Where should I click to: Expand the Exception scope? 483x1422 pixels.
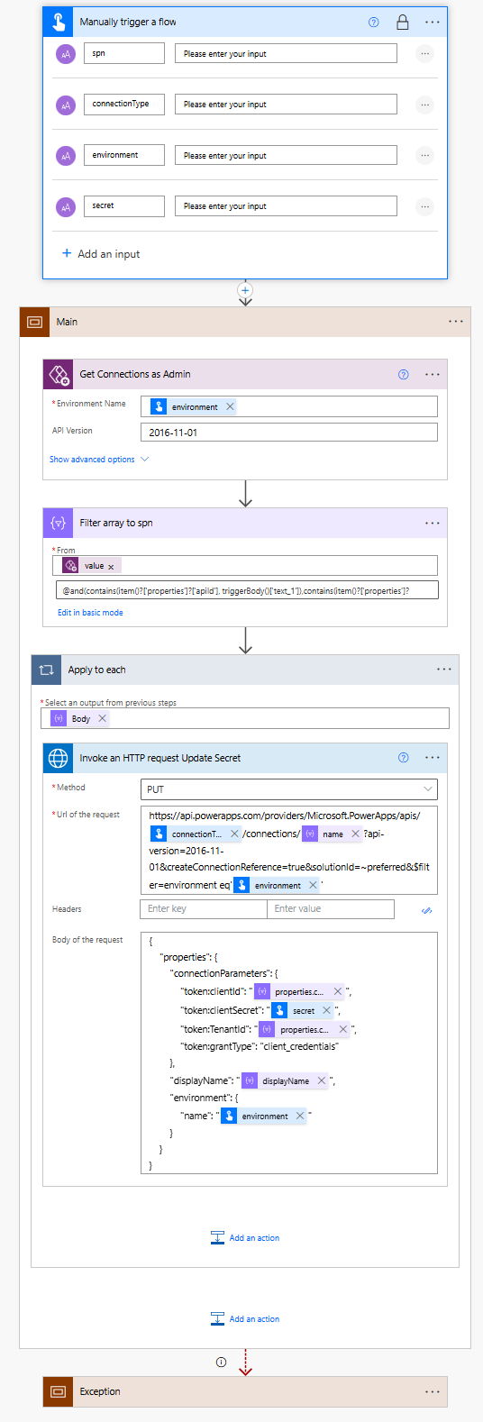[245, 1391]
